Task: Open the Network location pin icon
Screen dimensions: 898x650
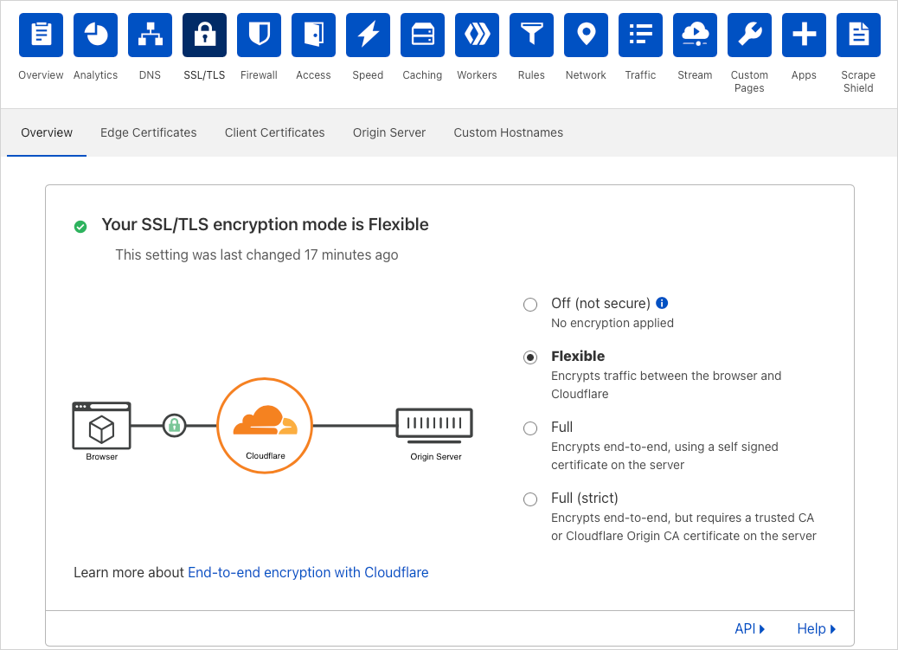Action: point(586,35)
